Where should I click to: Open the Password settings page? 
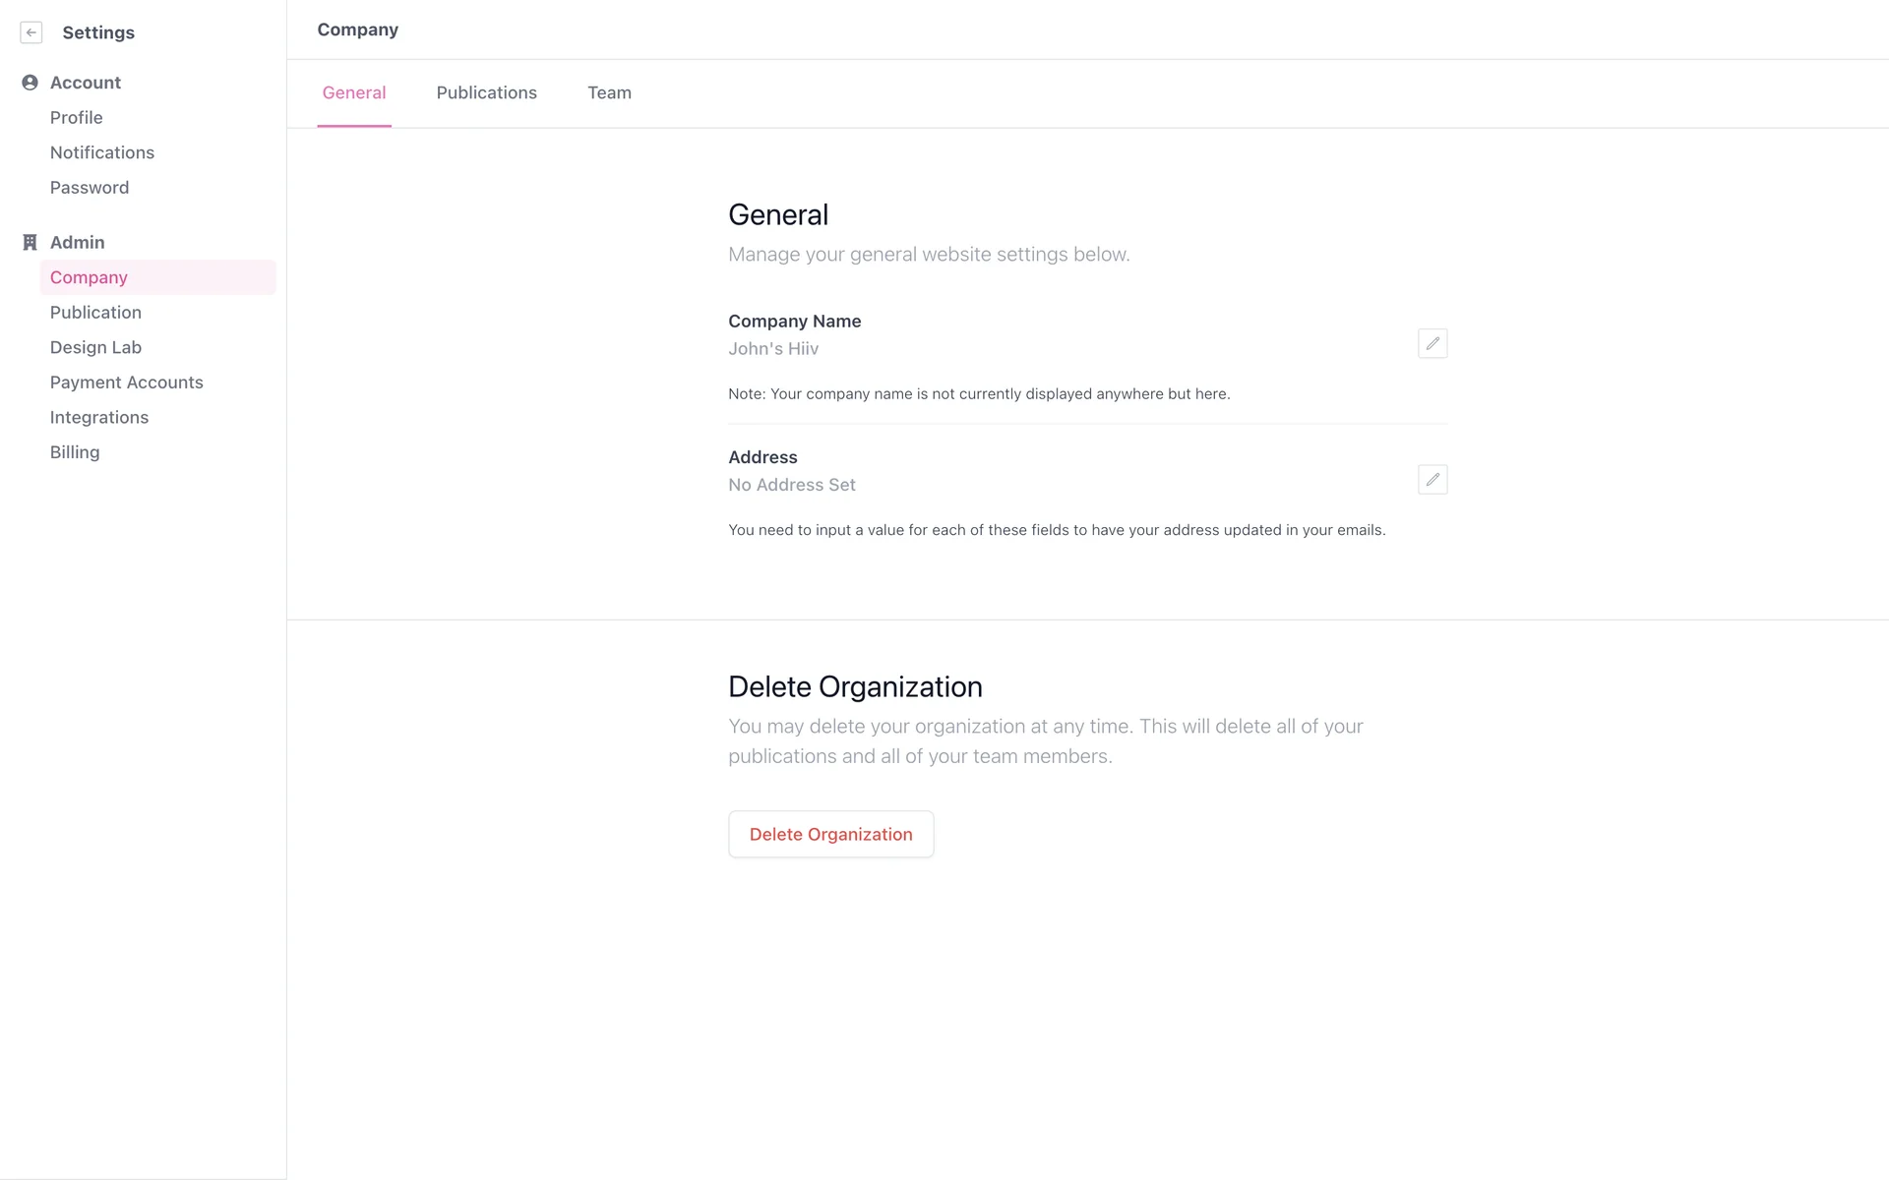click(x=90, y=188)
